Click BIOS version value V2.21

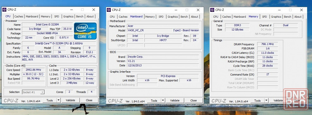(x=163, y=61)
